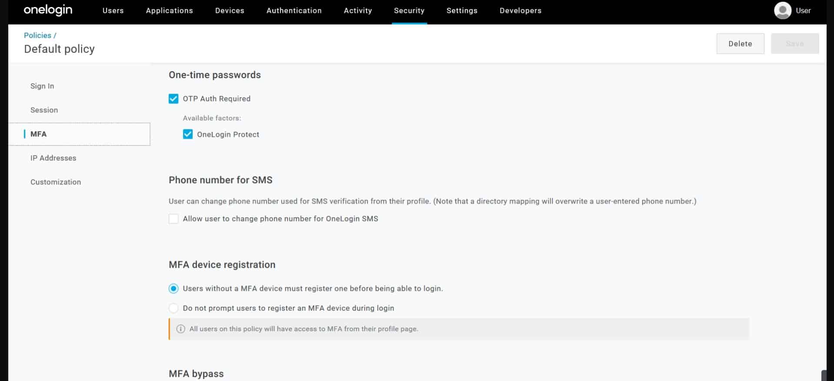
Task: Uncheck OTP Auth Required checkbox
Action: click(173, 99)
